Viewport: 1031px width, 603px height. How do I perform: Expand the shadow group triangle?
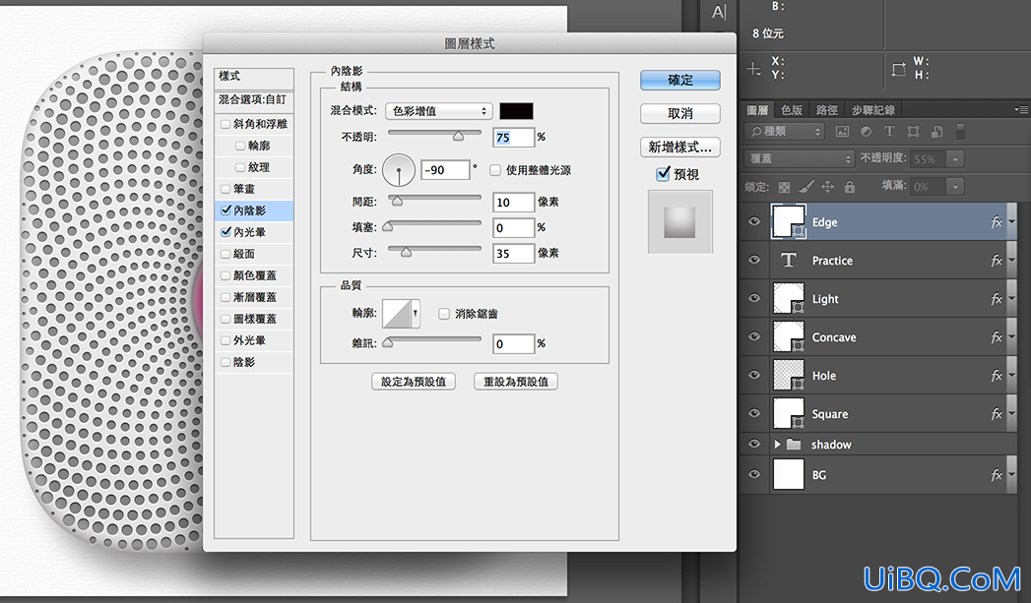777,445
